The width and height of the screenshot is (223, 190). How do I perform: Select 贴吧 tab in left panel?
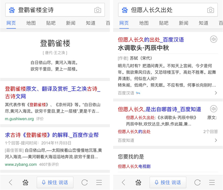51,23
